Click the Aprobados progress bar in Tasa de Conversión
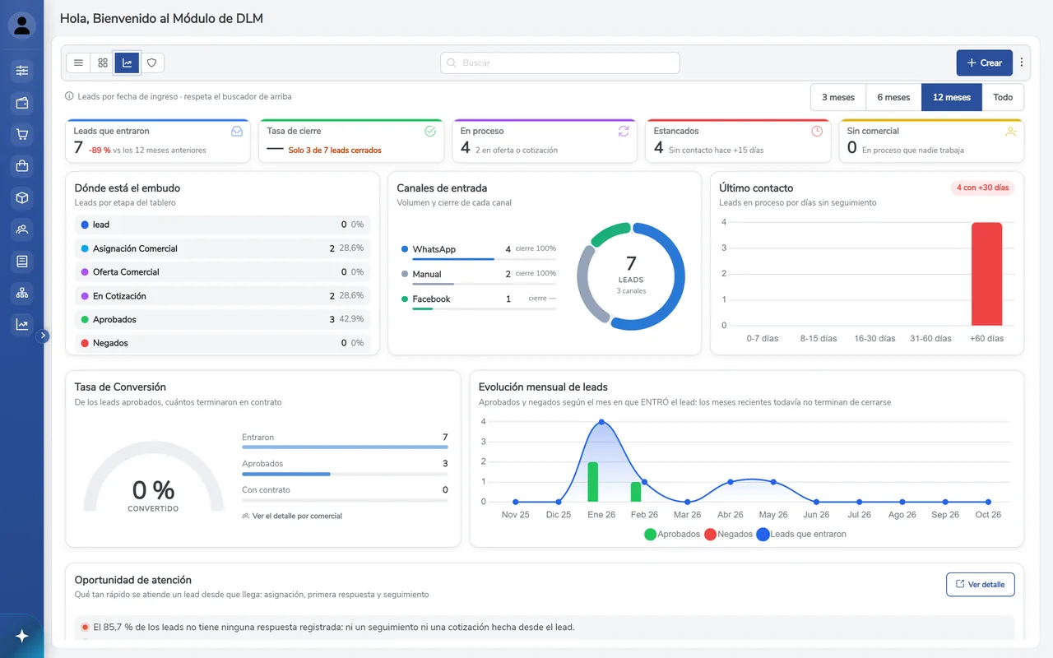Image resolution: width=1053 pixels, height=658 pixels. (345, 474)
